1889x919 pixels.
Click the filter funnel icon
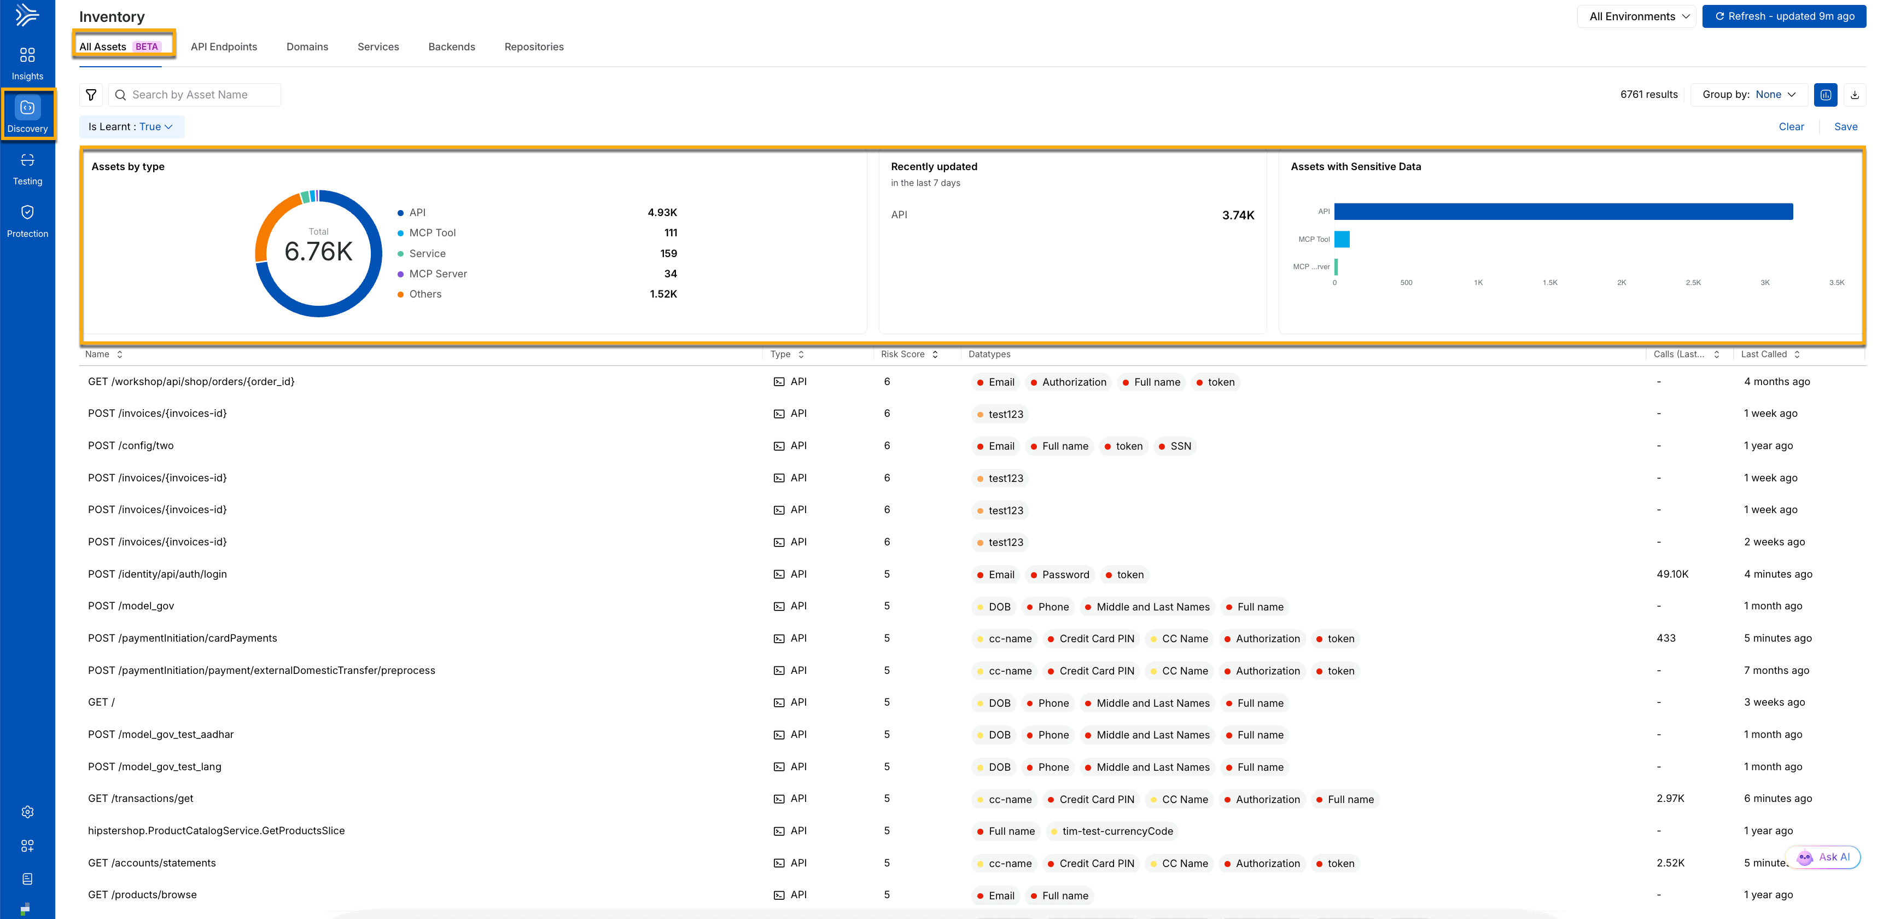click(x=91, y=95)
